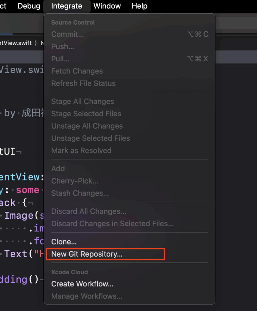This screenshot has width=257, height=311.
Task: Select Fetch Changes menu item
Action: click(x=130, y=71)
